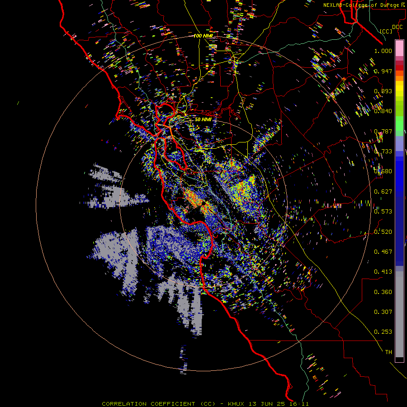The image size is (407, 407).
Task: Click the 50 NMI range ring label
Action: pyautogui.click(x=203, y=119)
